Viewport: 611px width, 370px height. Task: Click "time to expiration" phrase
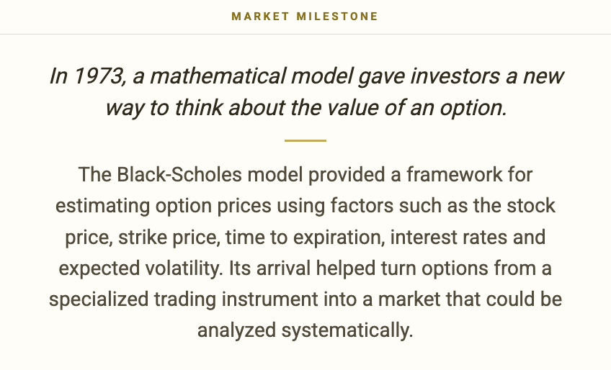pos(305,238)
